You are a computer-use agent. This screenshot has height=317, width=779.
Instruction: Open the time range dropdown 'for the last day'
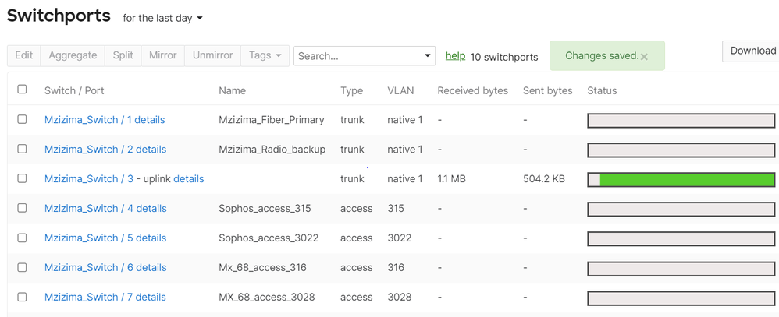coord(162,19)
